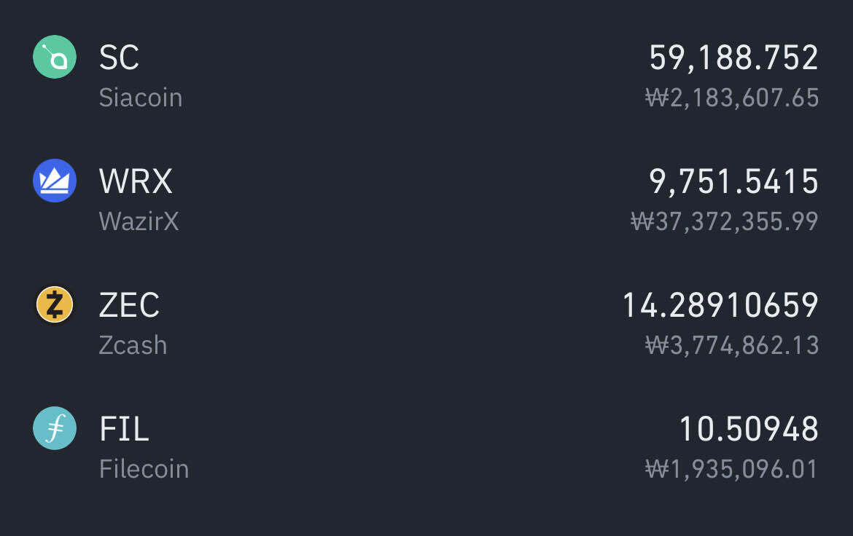
Task: Click the Siacoin green logo icon
Action: [55, 57]
